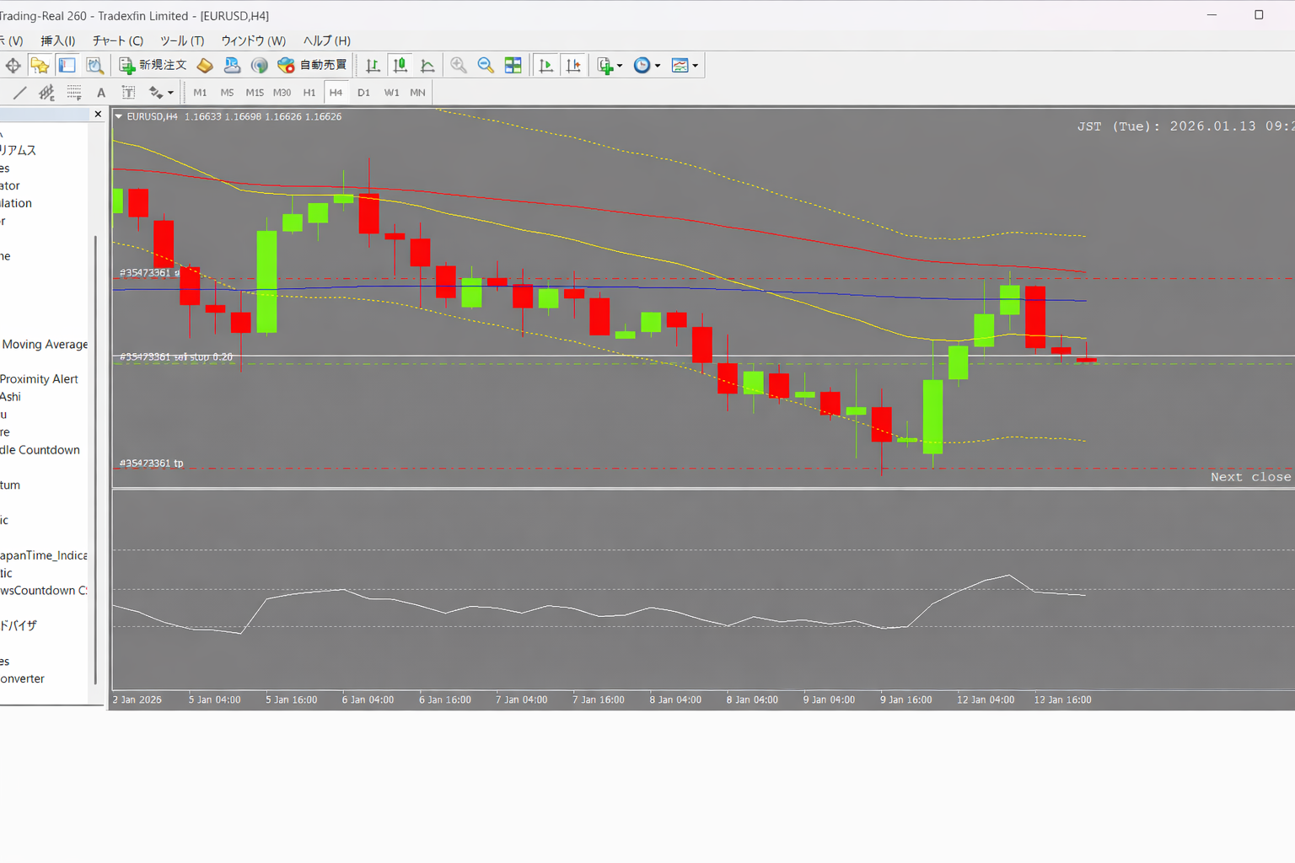Switch chart to bar chart mode
The image size is (1295, 863).
373,65
